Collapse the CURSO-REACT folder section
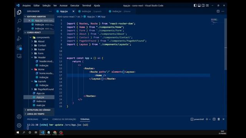The height and width of the screenshot is (138, 246). [39, 32]
